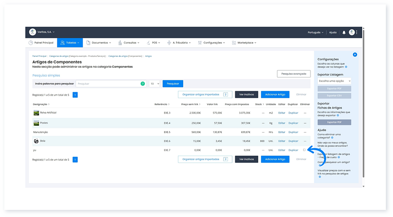The image size is (393, 217).
Task: Click the Veritas company logo icon
Action: pos(32,32)
